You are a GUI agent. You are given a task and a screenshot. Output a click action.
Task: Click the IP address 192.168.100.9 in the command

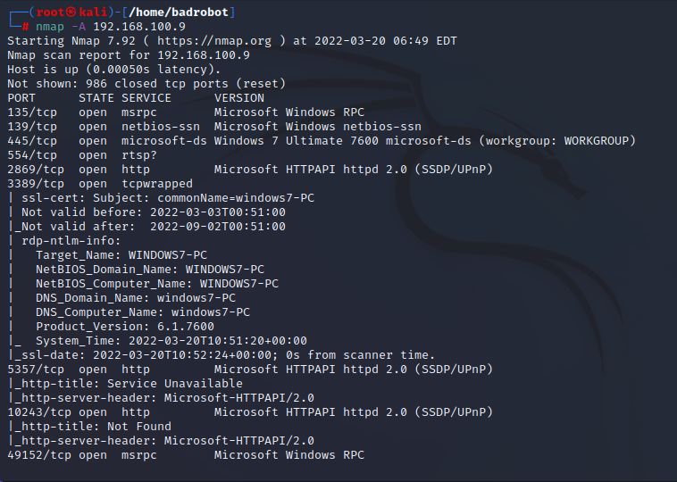(x=139, y=27)
